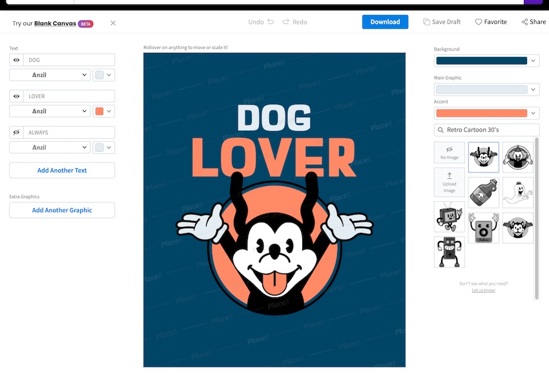Viewport: 549px width, 384px height.
Task: Click the search magnifier icon
Action: [440, 130]
